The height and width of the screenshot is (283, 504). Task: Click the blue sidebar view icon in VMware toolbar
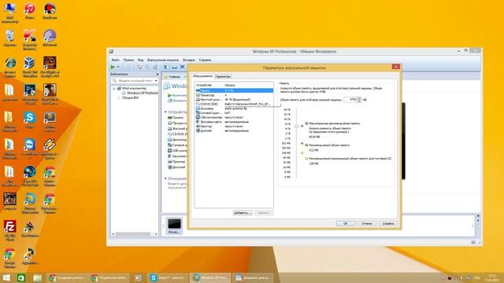[x=166, y=67]
